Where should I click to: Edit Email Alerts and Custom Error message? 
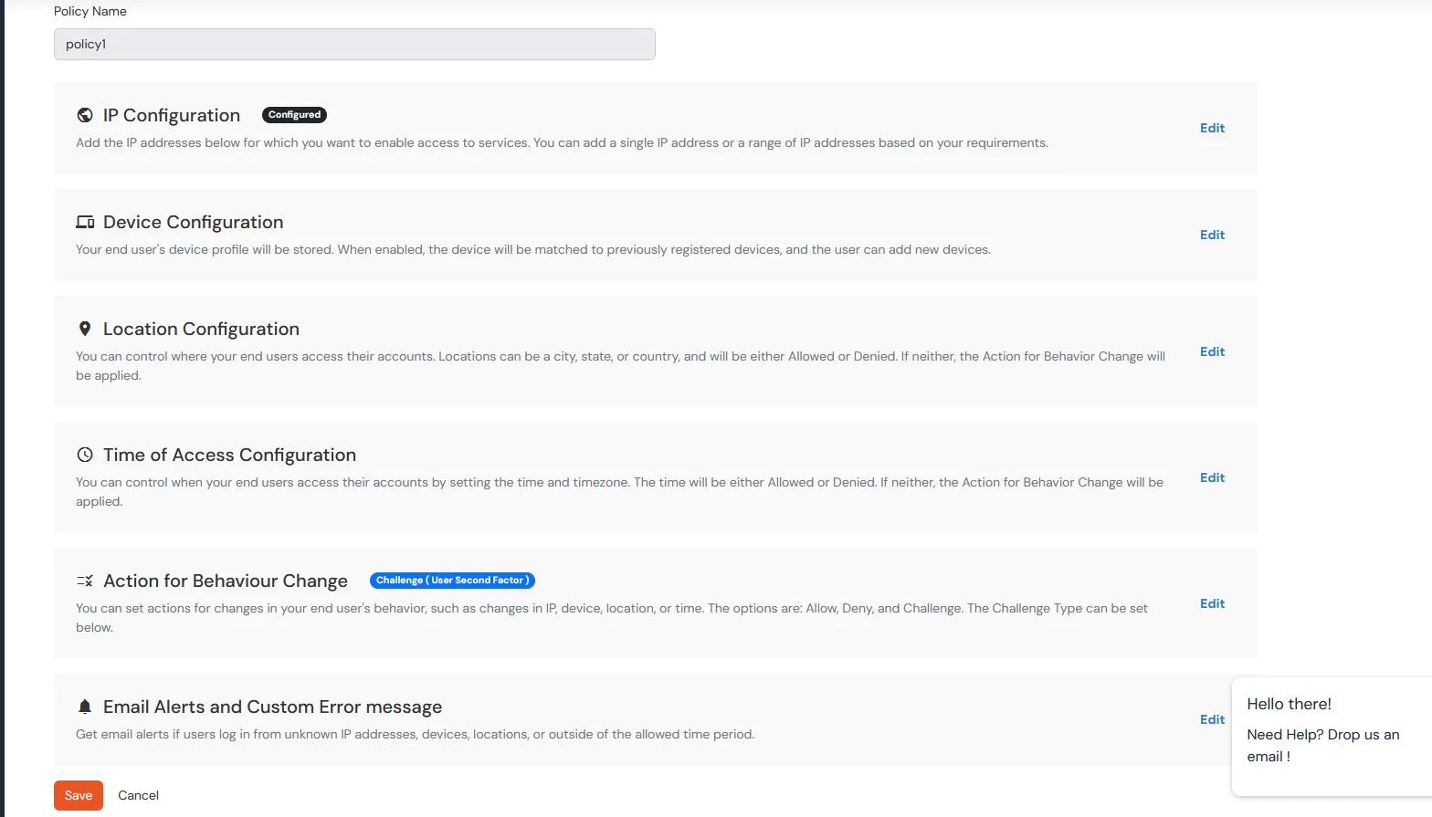pyautogui.click(x=1212, y=719)
